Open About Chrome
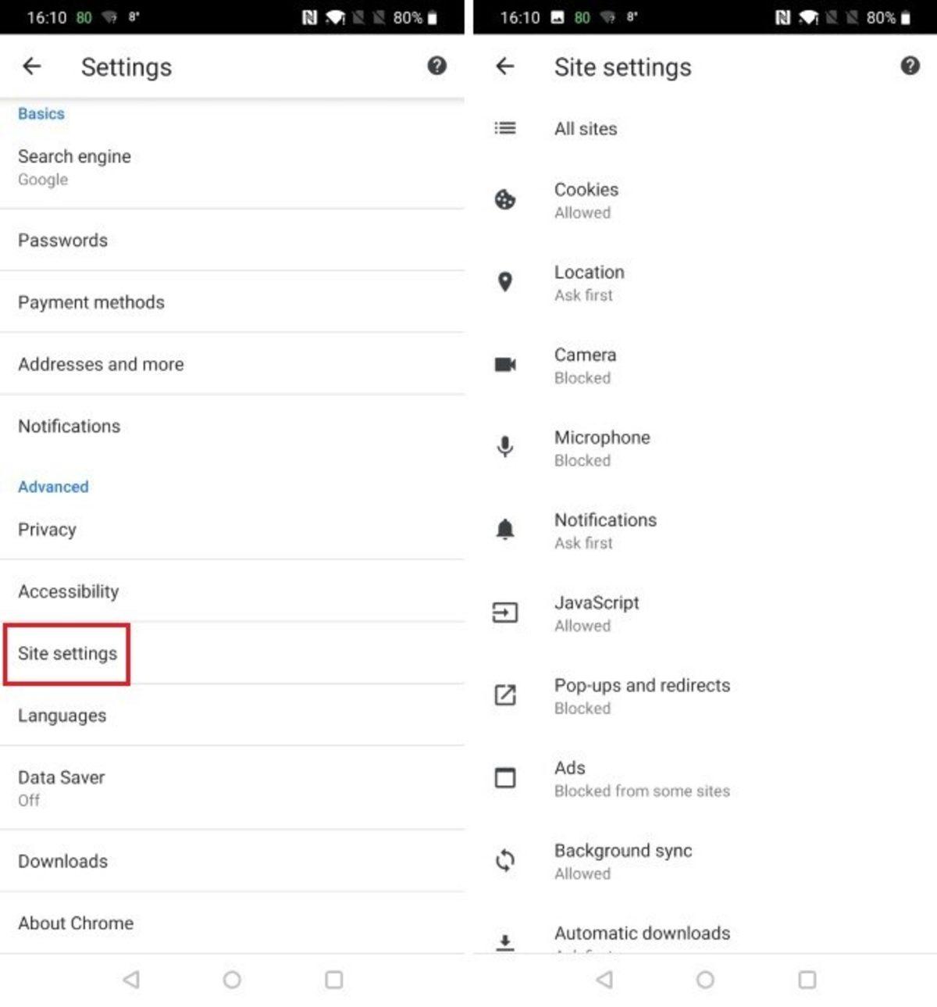This screenshot has height=1007, width=937. (x=76, y=923)
